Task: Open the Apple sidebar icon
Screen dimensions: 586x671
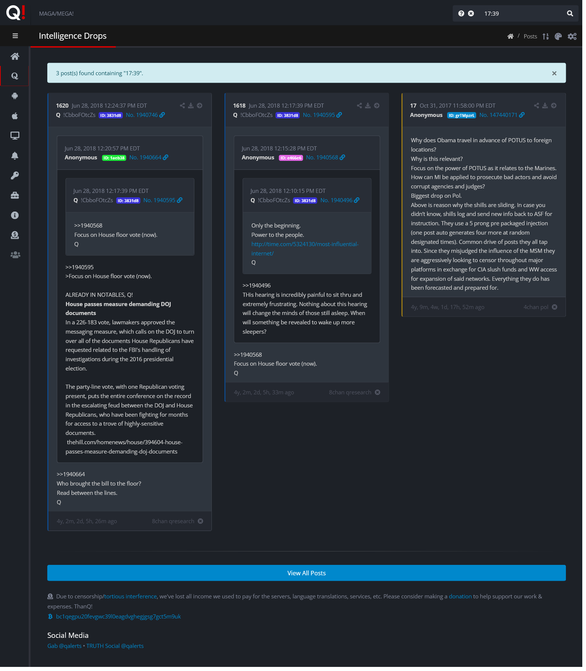Action: (x=15, y=116)
